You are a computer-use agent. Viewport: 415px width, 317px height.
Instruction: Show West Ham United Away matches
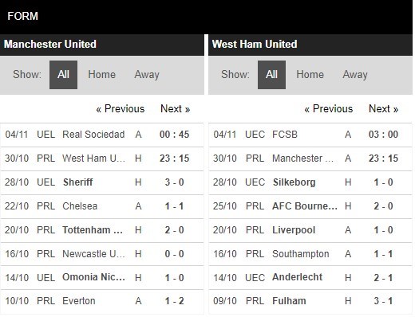point(355,75)
